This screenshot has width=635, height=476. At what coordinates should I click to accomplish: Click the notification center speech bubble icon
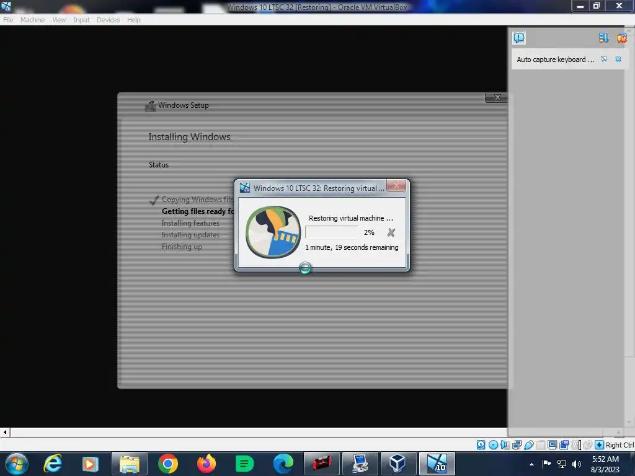tap(519, 38)
